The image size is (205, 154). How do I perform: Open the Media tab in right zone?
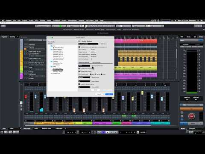pyautogui.click(x=188, y=37)
